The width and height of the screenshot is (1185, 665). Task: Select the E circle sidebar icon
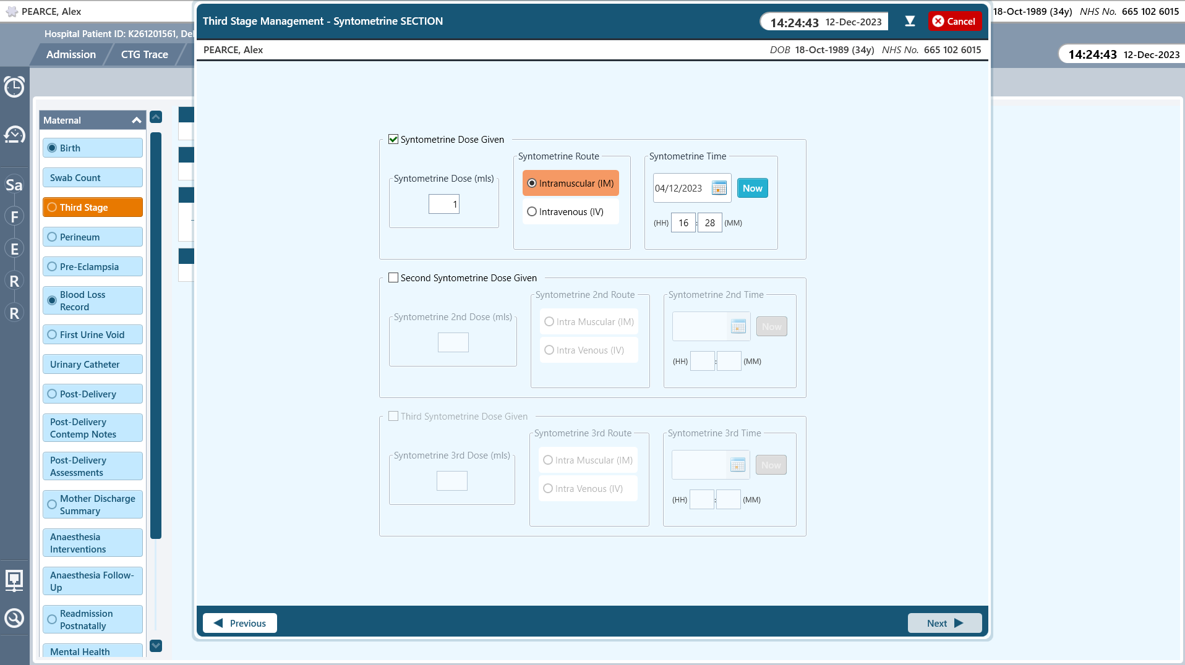[14, 249]
